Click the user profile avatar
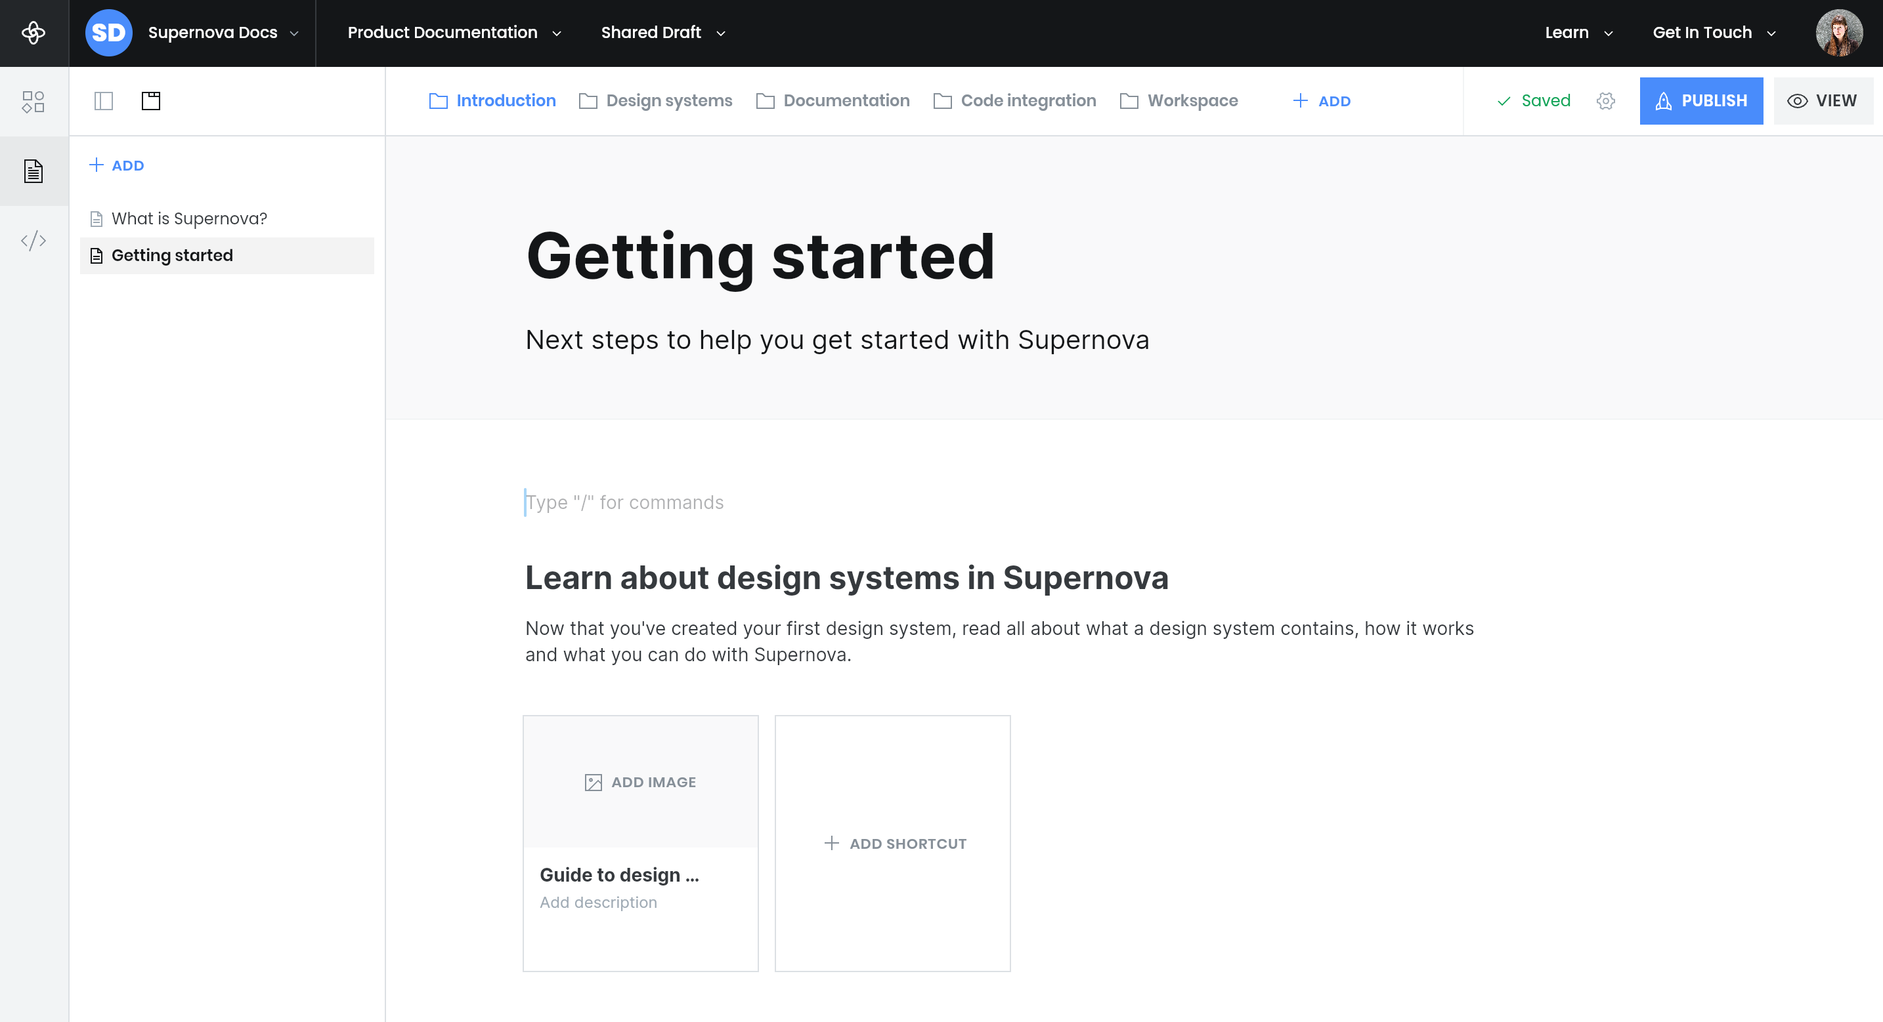The image size is (1883, 1022). click(1838, 33)
